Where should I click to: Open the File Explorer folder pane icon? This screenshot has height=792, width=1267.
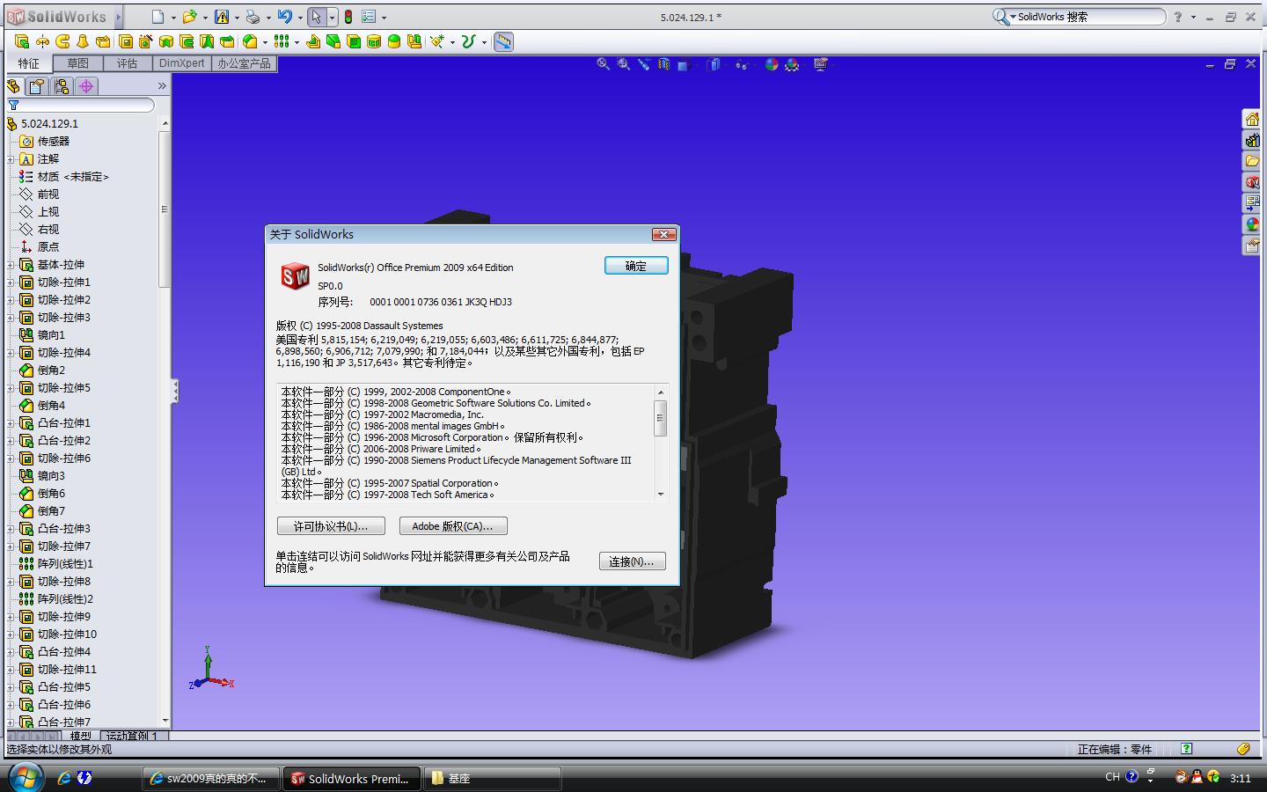coord(1252,161)
